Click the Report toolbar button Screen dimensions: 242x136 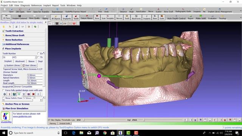click(x=191, y=17)
